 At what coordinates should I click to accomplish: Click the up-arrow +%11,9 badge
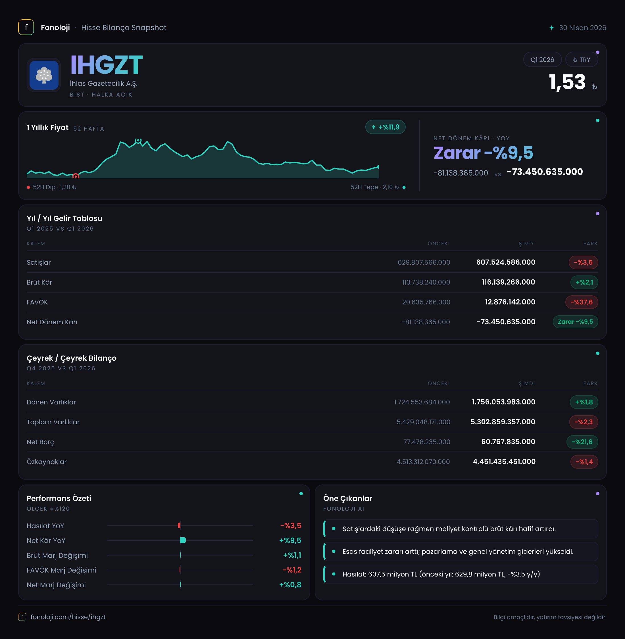tap(385, 127)
